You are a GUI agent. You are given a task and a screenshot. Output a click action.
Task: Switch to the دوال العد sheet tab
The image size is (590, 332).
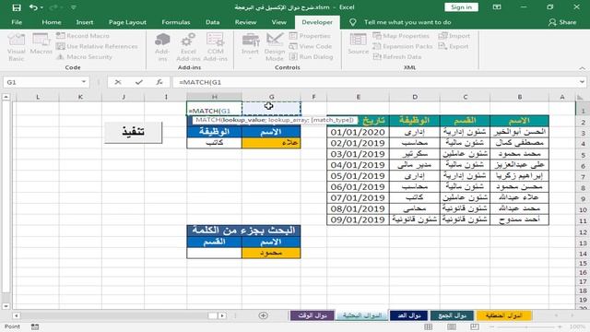point(408,315)
